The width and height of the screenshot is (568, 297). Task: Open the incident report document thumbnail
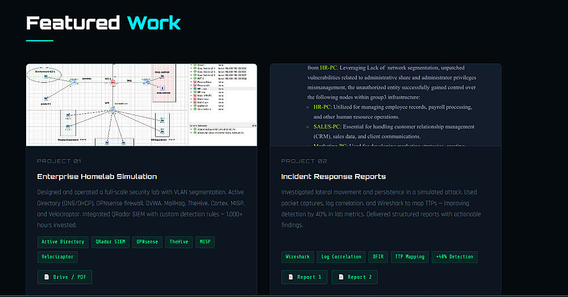tap(386, 105)
